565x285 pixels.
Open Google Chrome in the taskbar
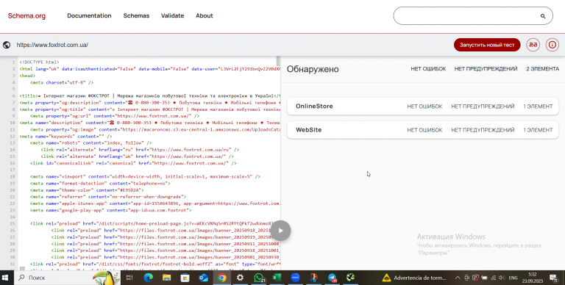222,278
